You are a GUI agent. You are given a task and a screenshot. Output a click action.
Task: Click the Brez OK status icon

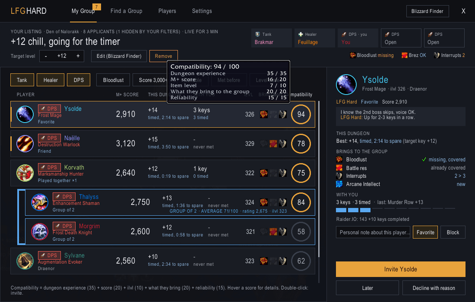(405, 55)
